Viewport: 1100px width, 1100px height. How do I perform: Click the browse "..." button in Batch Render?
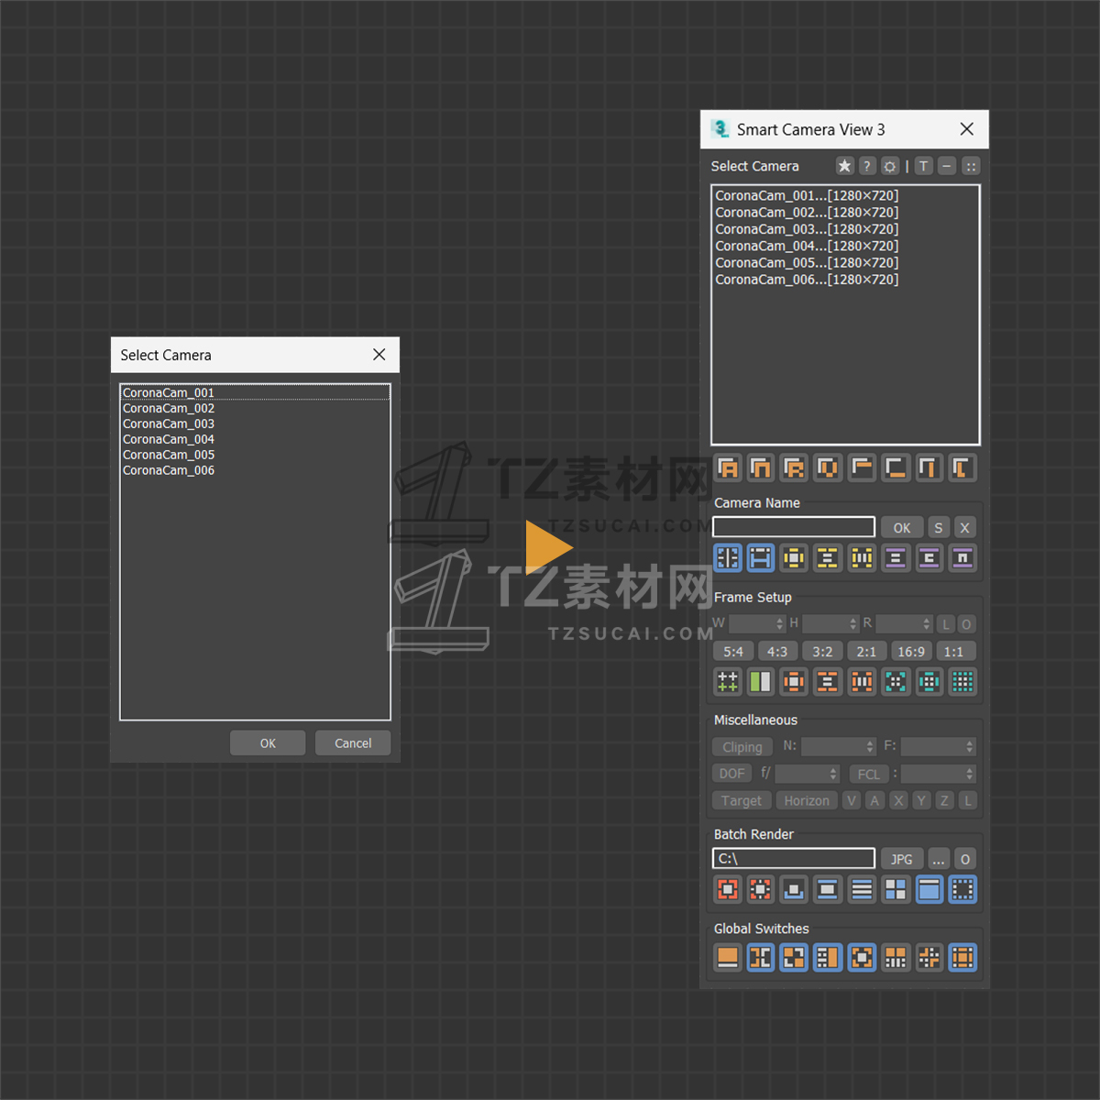[939, 859]
